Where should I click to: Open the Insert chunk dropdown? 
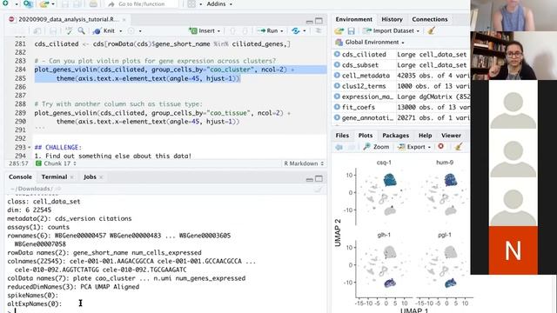[x=205, y=31]
